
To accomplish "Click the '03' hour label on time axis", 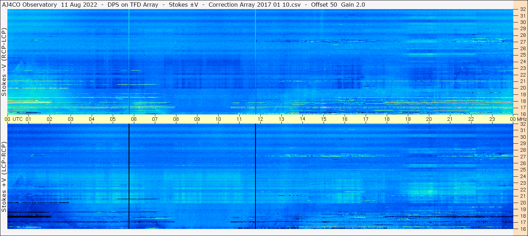I will point(71,119).
